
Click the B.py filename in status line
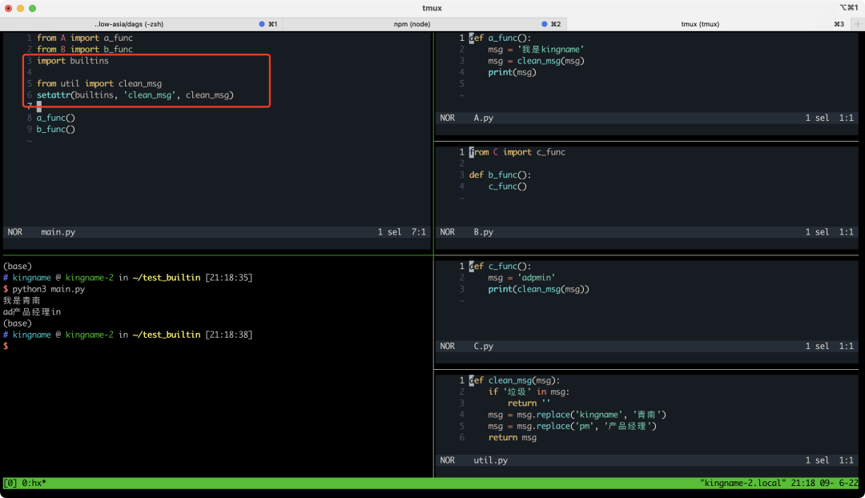click(x=484, y=232)
